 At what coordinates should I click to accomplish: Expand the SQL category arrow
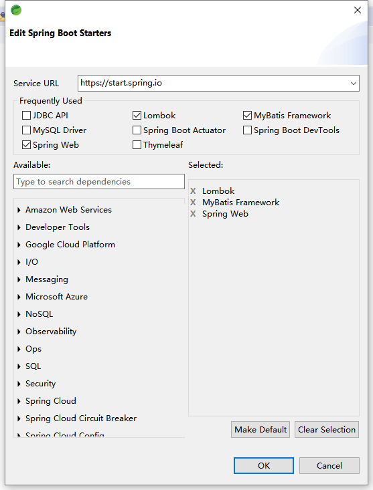click(x=19, y=366)
